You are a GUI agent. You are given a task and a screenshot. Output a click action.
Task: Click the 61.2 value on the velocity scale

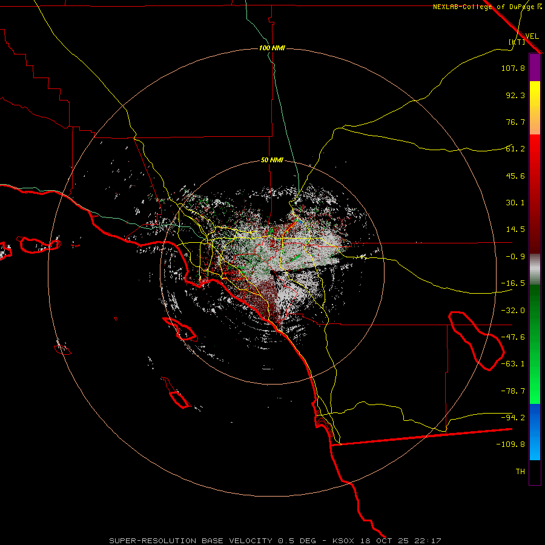(x=515, y=149)
